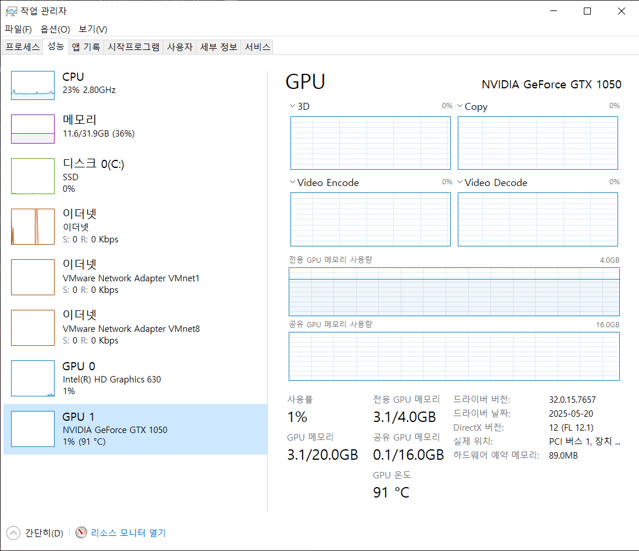Switch to the 서비스 tab
This screenshot has height=551, width=639.
pyautogui.click(x=257, y=47)
